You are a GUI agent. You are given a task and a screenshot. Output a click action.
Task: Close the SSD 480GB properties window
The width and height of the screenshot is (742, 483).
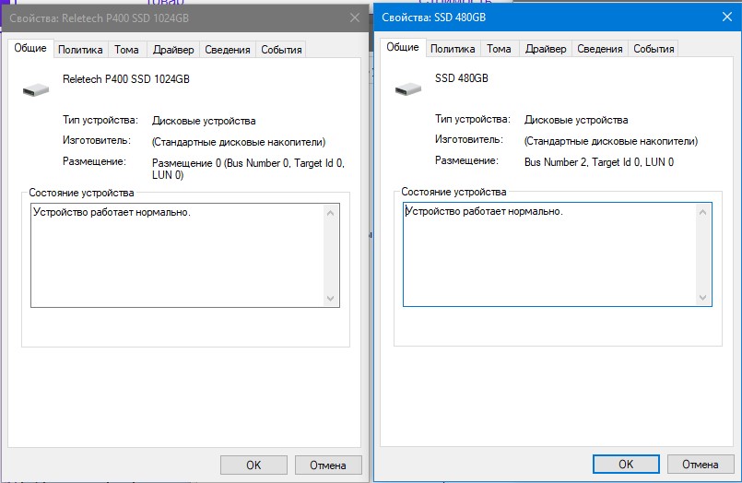pos(725,16)
